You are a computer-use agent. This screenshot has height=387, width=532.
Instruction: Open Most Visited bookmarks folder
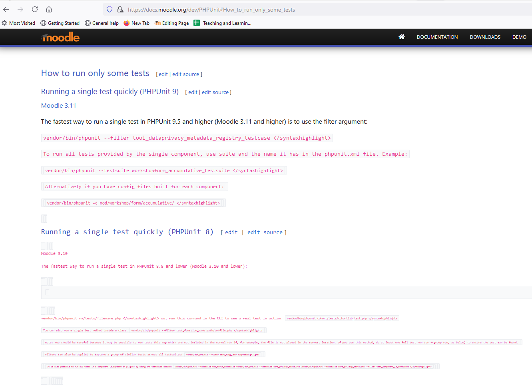(18, 23)
